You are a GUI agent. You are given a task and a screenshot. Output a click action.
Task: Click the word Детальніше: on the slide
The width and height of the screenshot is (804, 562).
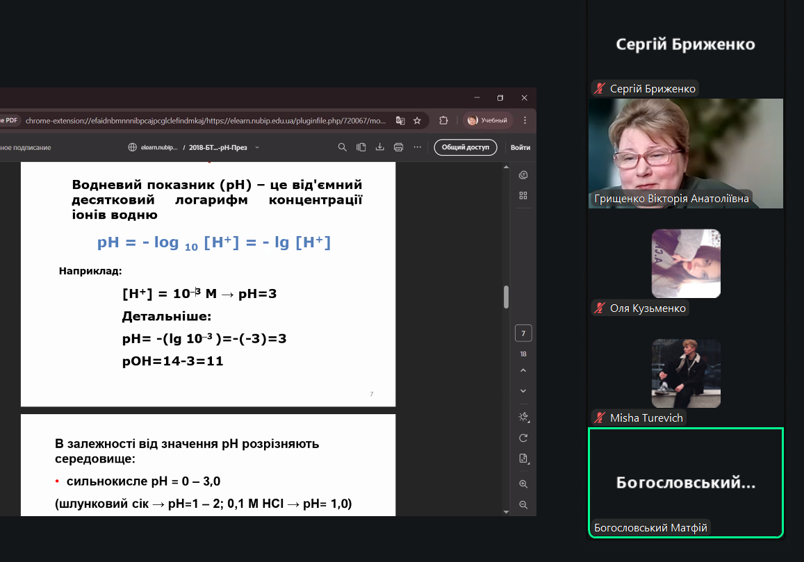coord(167,316)
